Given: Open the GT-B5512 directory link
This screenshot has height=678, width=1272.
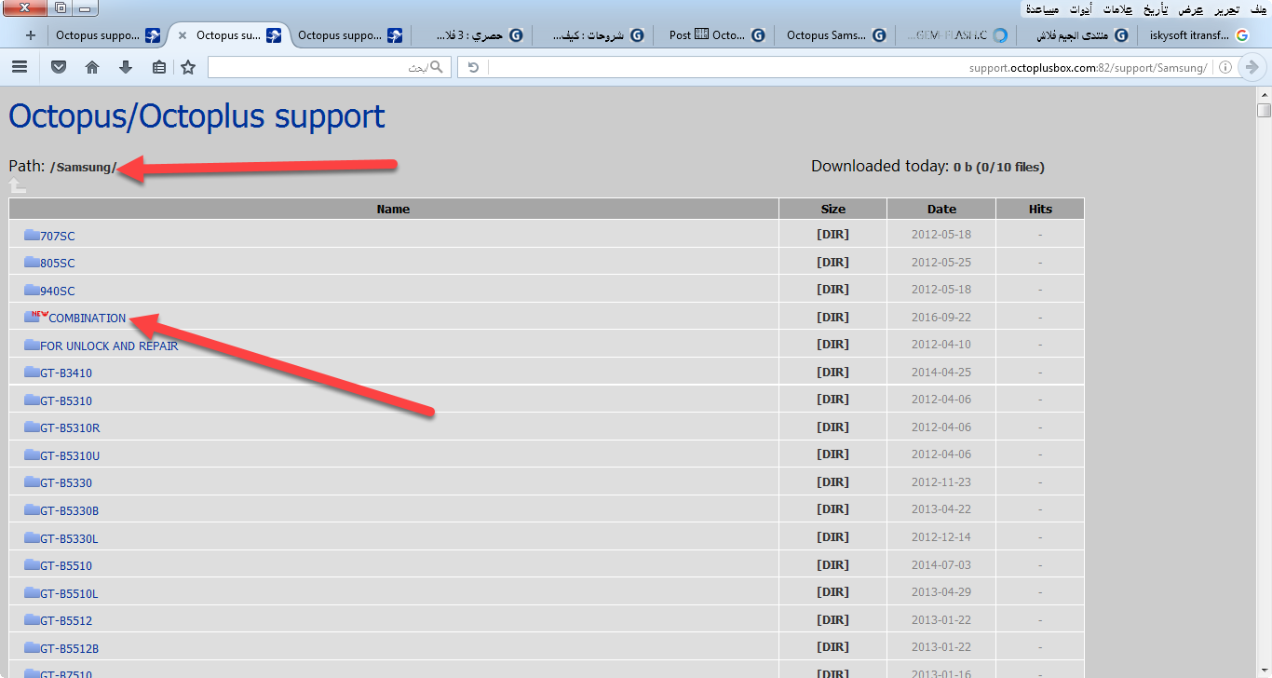Looking at the screenshot, I should coord(66,621).
